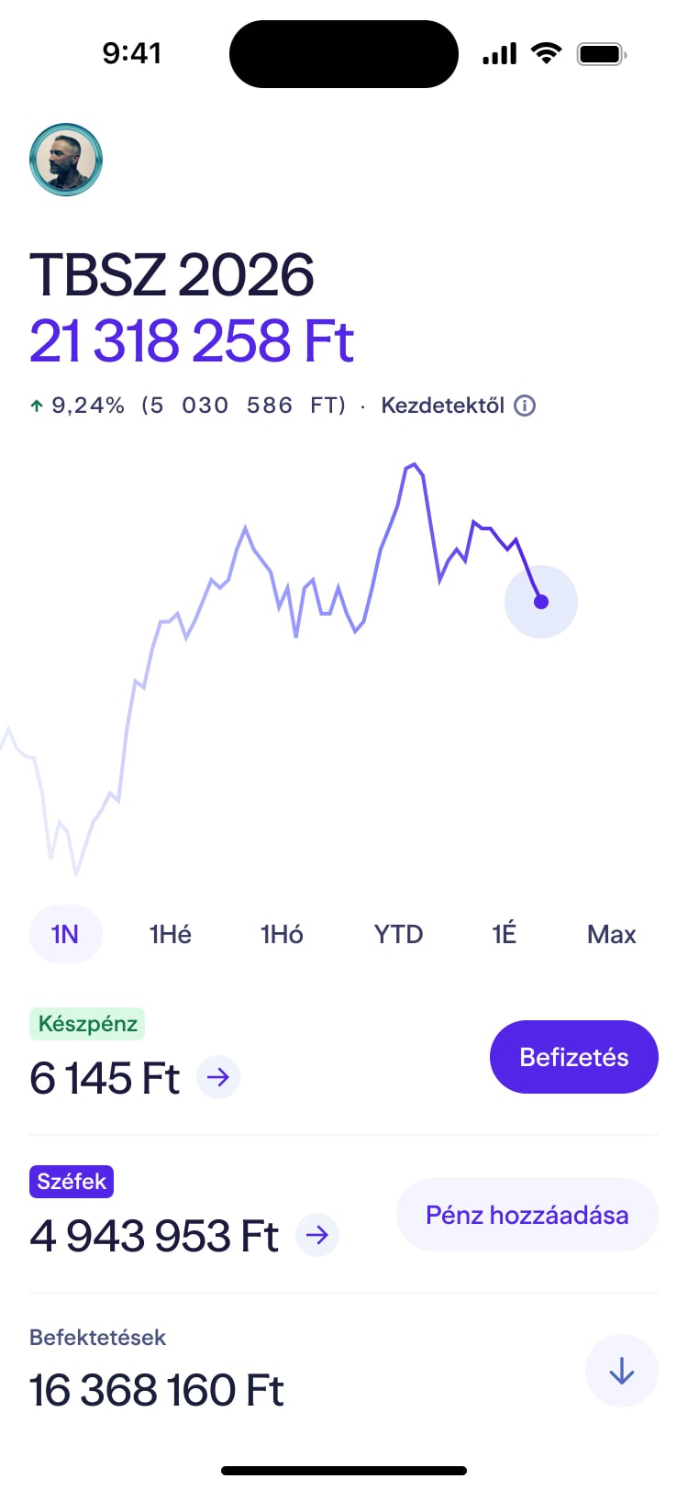The image size is (688, 1490).
Task: Tap the info icon beside Kezdetektől
Action: pos(525,406)
